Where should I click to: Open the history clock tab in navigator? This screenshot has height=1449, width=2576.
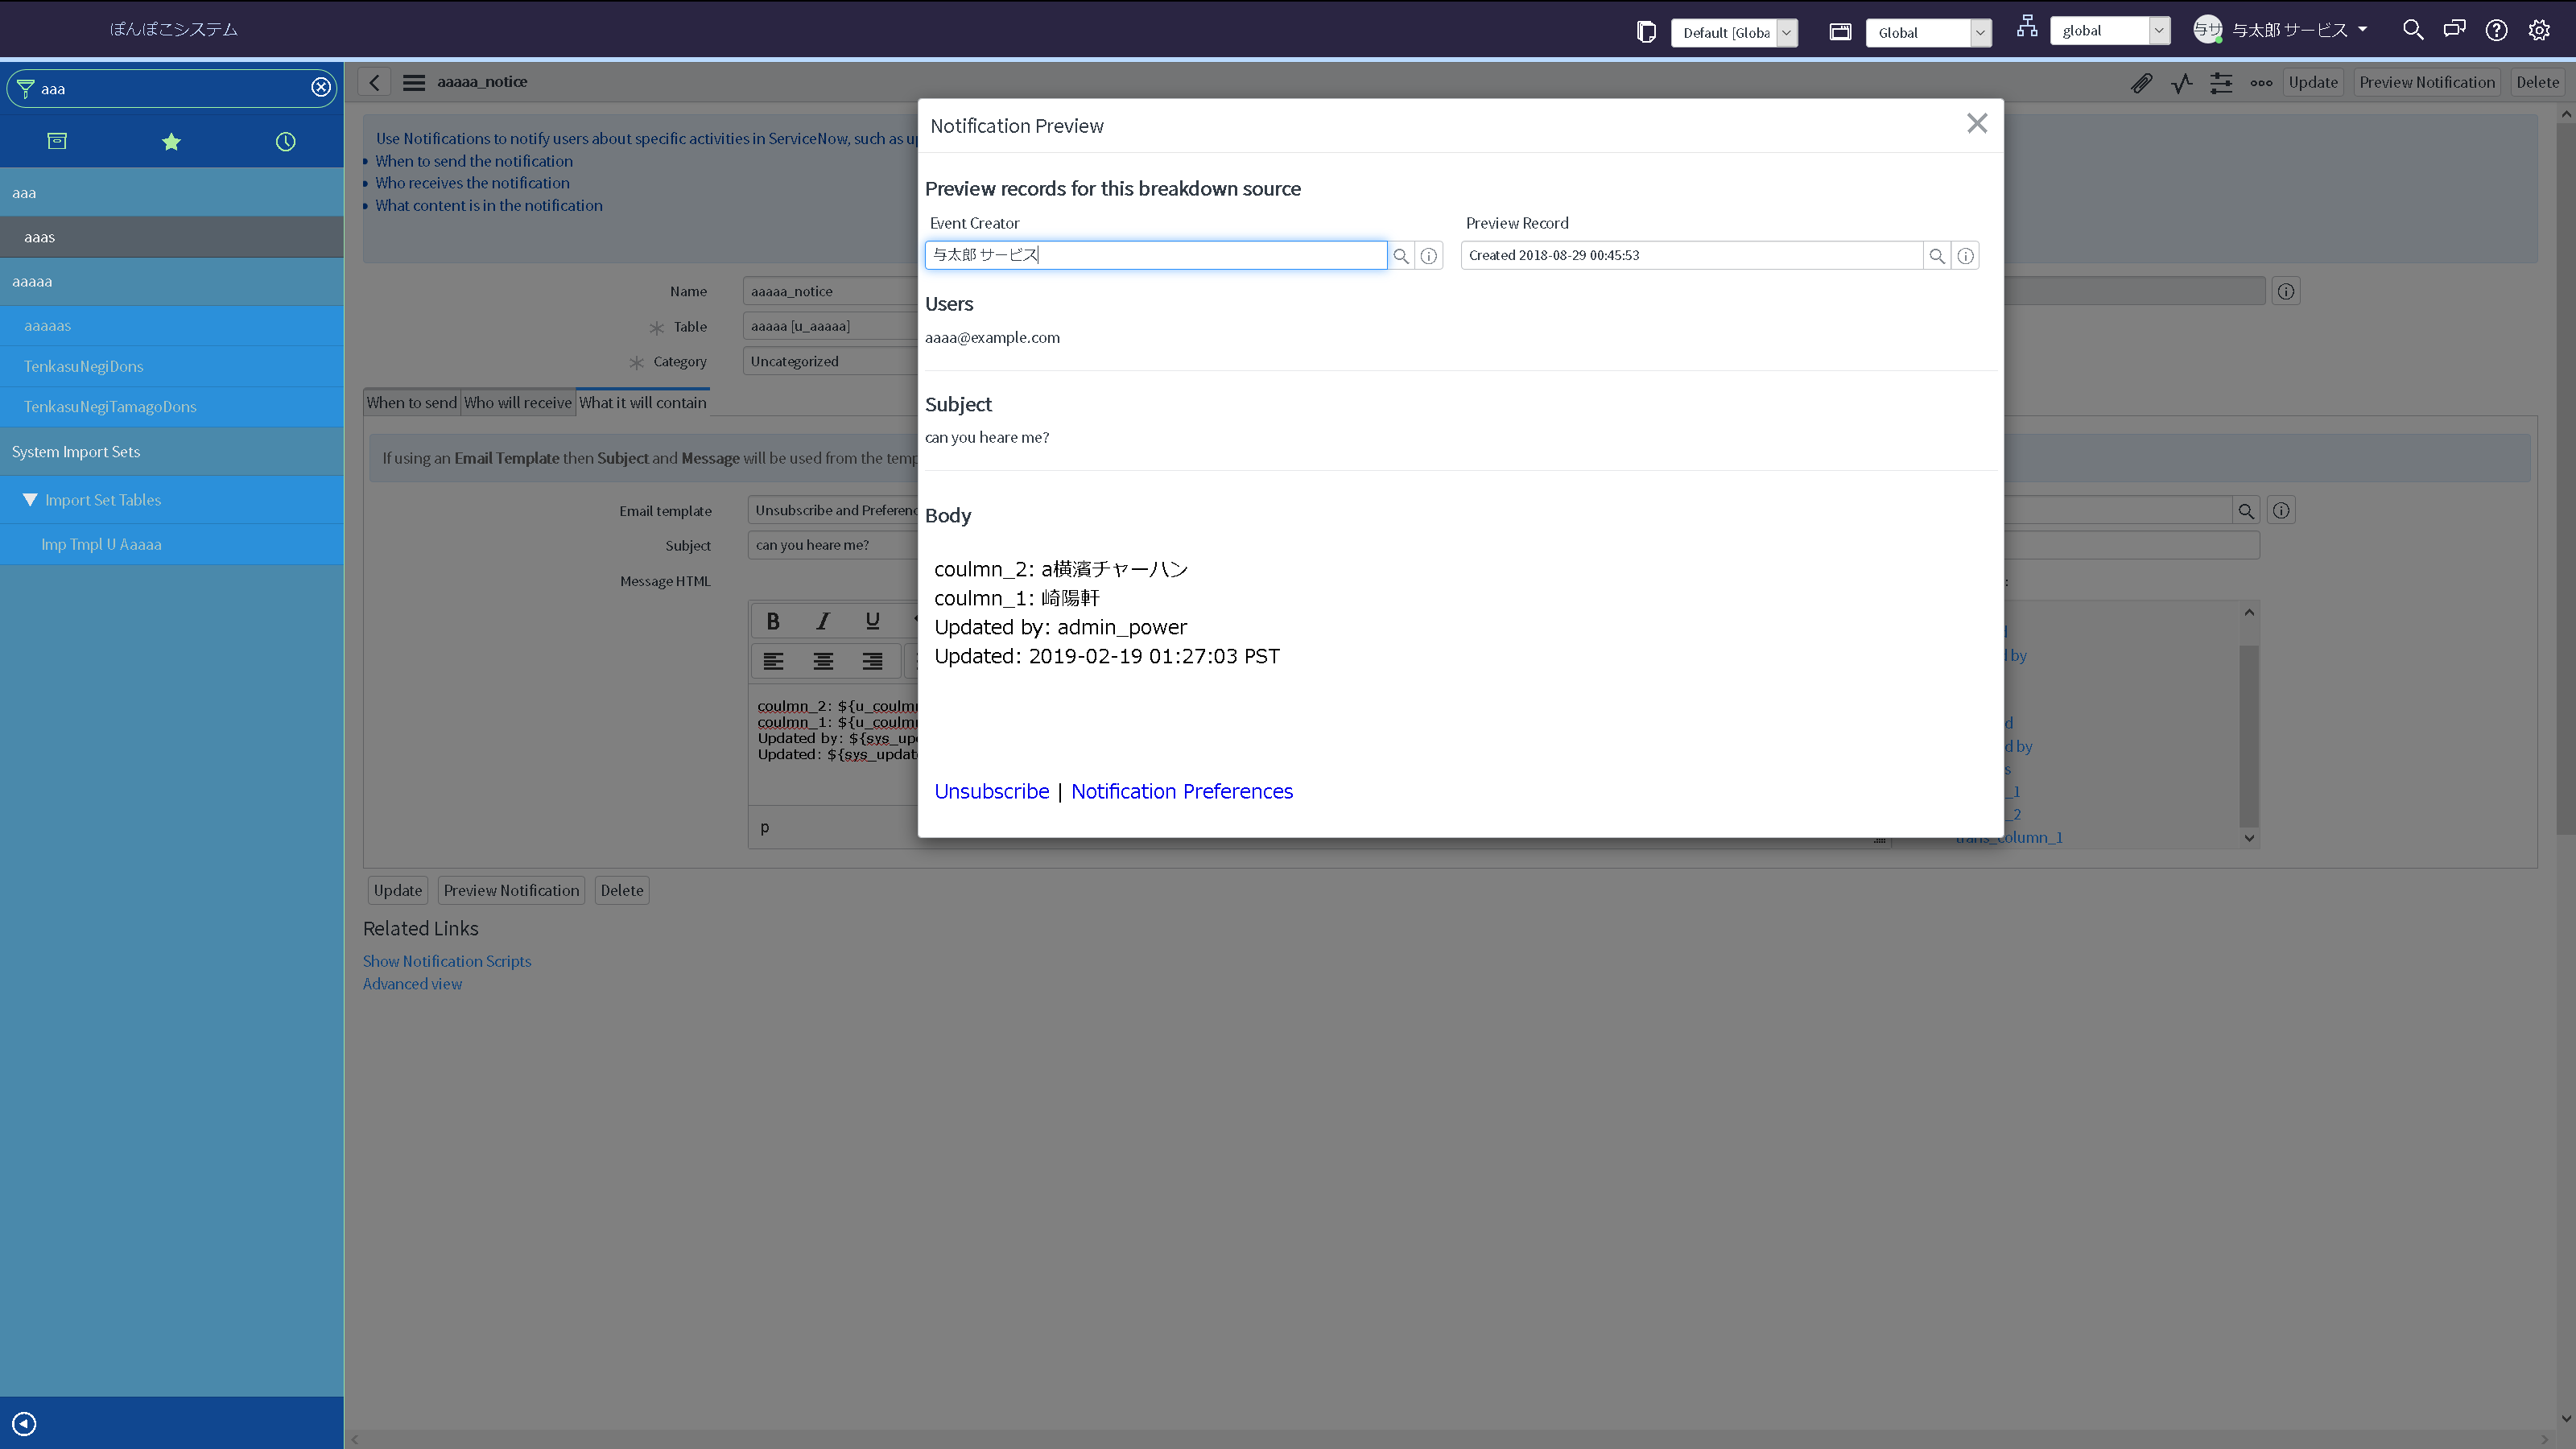click(285, 141)
